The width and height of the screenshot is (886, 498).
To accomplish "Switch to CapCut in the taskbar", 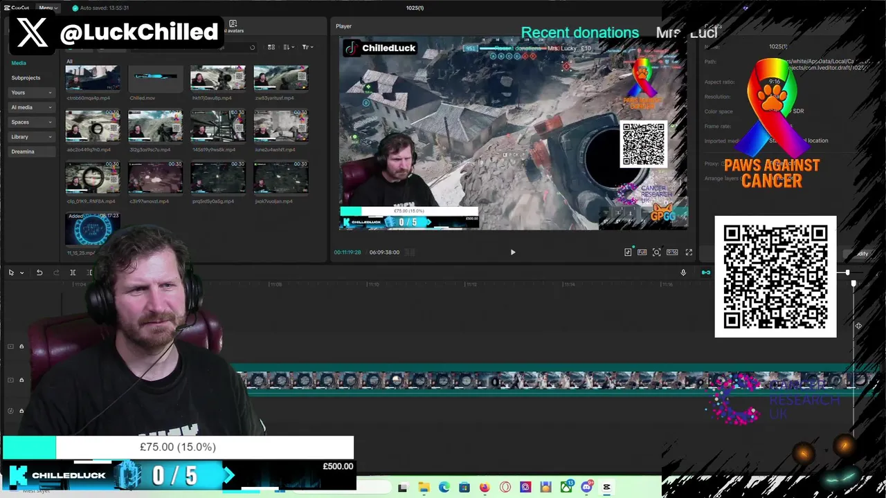I will (607, 488).
